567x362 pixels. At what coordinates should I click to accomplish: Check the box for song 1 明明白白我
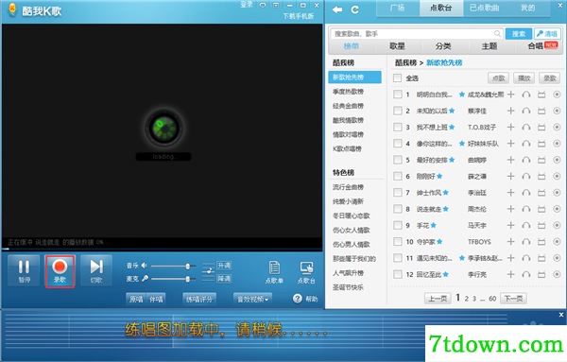pyautogui.click(x=398, y=95)
